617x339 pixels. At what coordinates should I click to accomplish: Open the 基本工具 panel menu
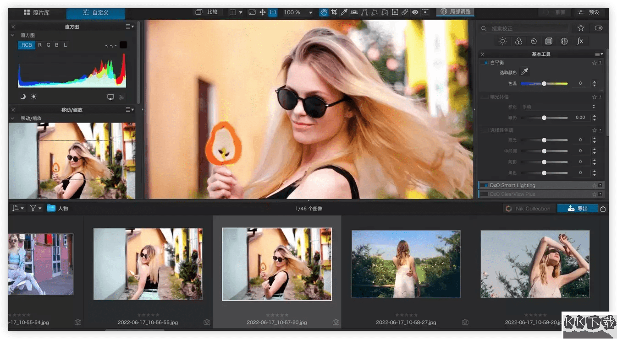point(598,54)
